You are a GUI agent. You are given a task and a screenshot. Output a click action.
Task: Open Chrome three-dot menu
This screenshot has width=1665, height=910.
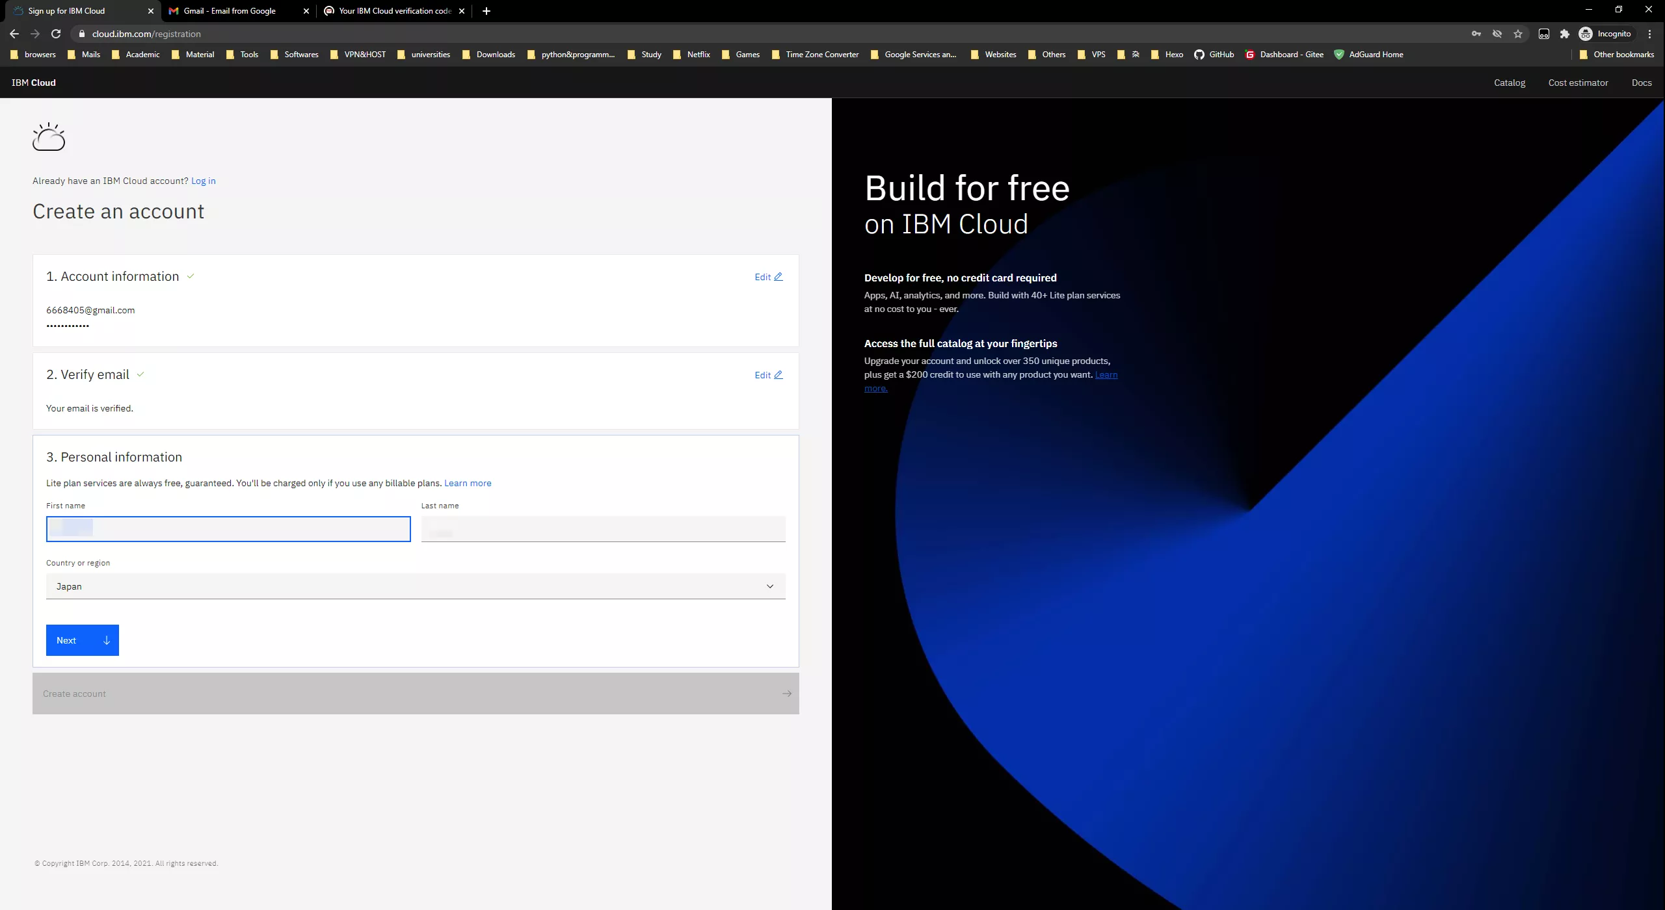point(1649,34)
